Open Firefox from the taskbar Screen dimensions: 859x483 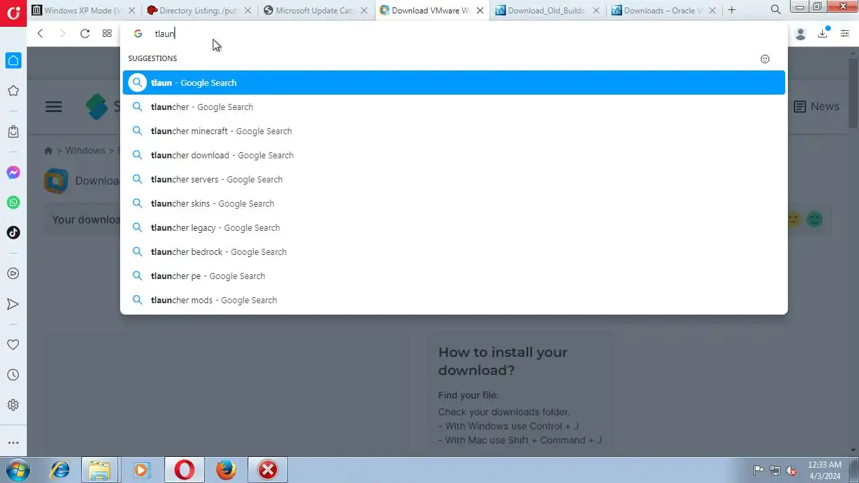pyautogui.click(x=226, y=470)
